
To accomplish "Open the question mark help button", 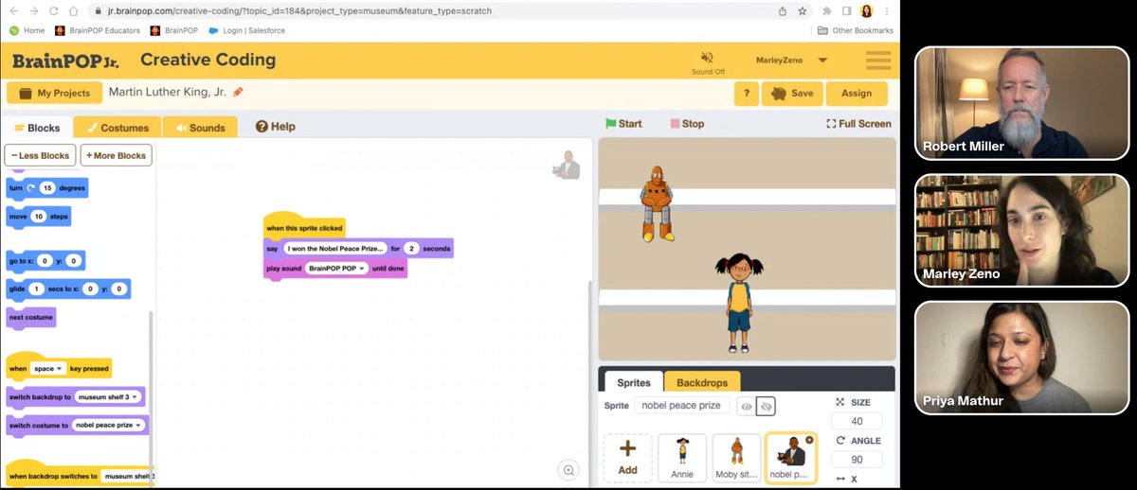I will coord(747,94).
